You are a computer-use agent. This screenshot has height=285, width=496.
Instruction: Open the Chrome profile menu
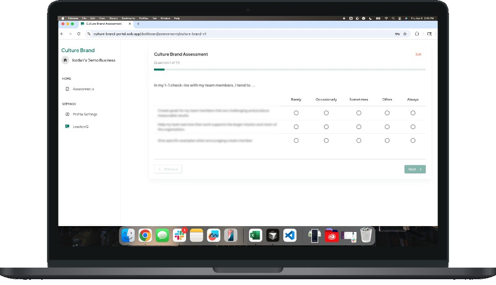click(x=143, y=18)
